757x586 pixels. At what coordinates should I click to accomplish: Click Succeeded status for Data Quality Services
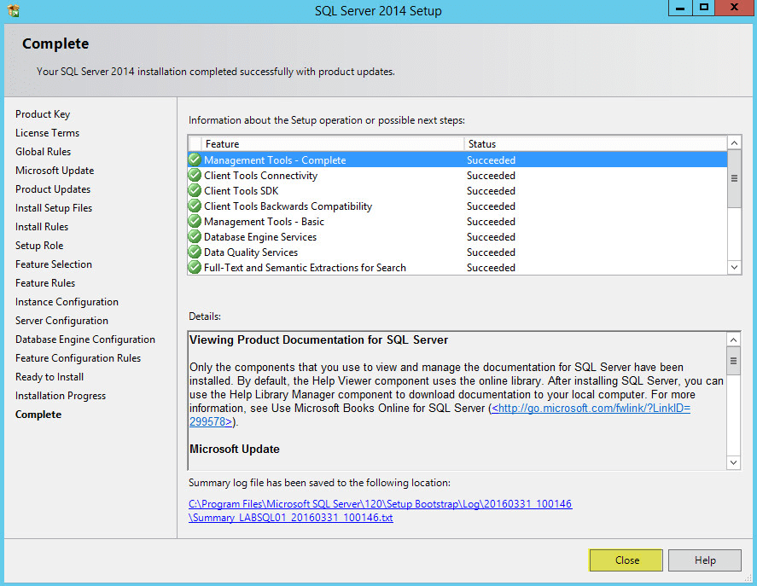click(x=491, y=252)
